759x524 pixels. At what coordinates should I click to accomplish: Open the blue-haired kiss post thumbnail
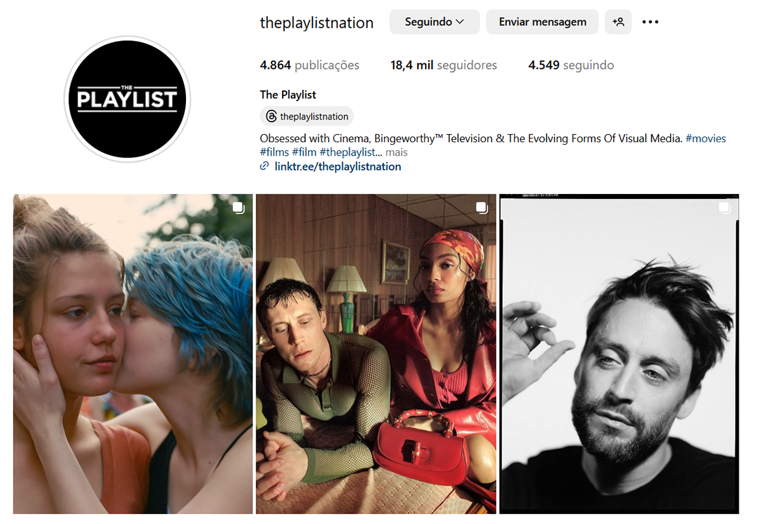tap(133, 354)
